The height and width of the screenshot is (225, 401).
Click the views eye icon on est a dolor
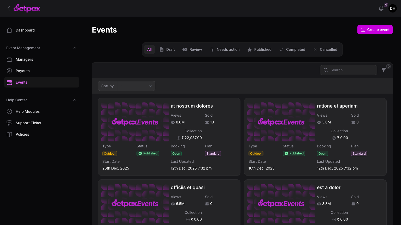pos(319,204)
